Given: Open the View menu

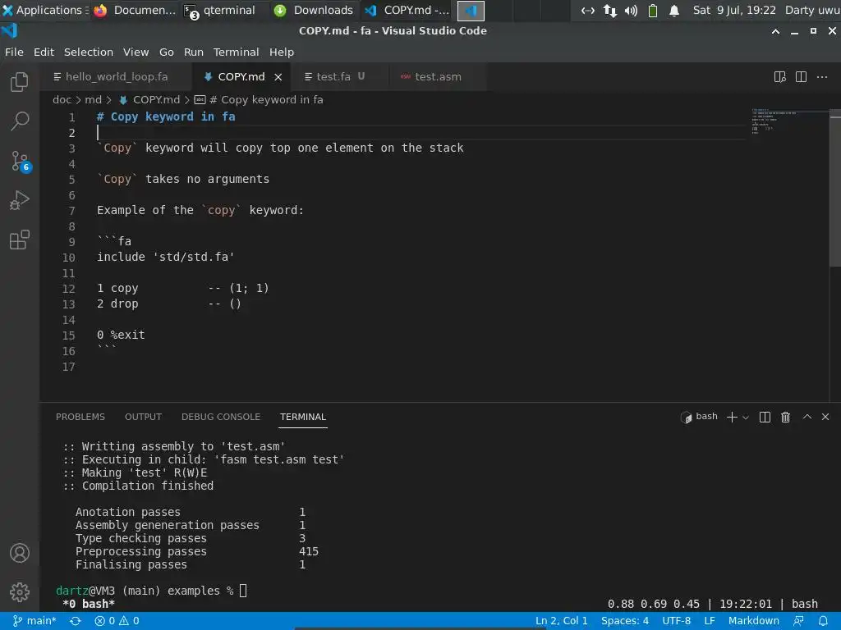Looking at the screenshot, I should tap(136, 52).
